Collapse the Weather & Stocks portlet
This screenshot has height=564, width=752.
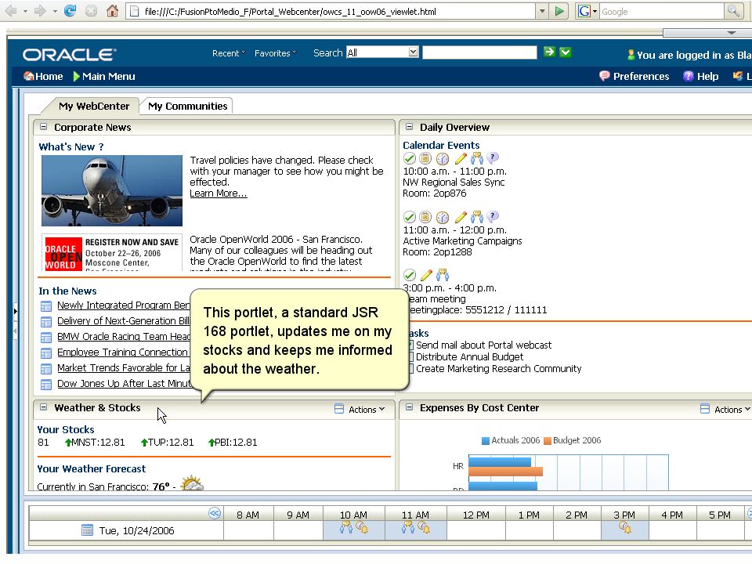44,407
